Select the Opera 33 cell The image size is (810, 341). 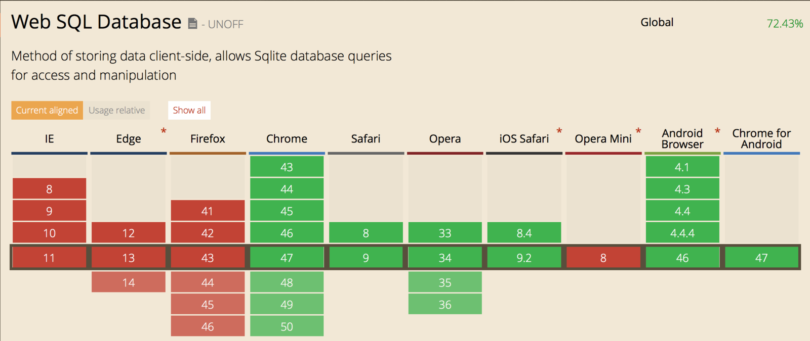(445, 233)
